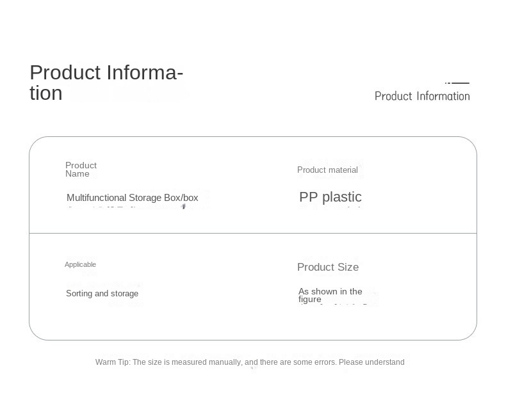Screen dimensions: 506x400
Task: Select the Product material label
Action: [x=327, y=170]
